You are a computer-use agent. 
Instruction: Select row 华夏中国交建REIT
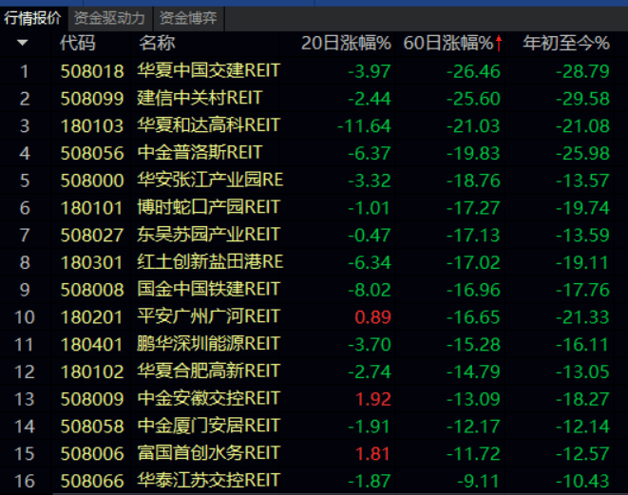click(314, 71)
